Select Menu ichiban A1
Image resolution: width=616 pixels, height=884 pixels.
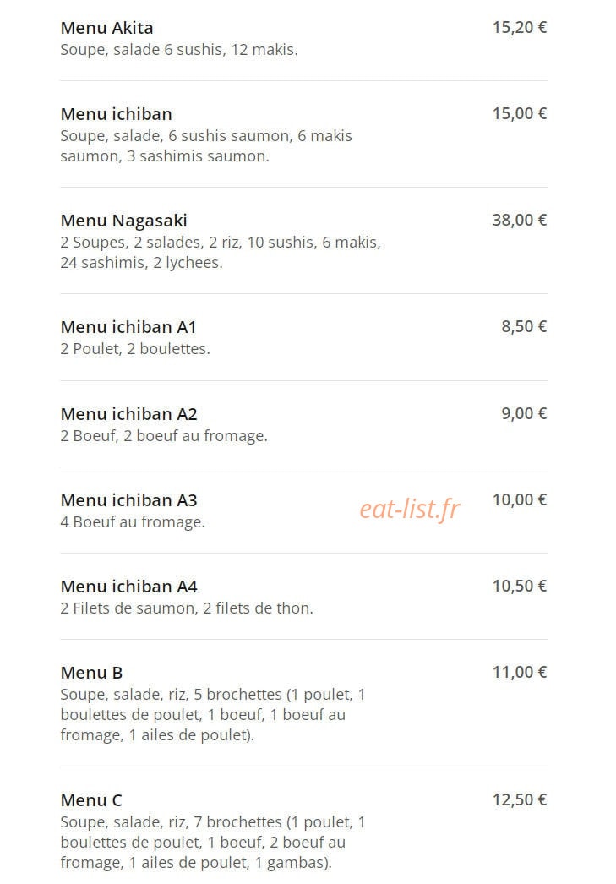pyautogui.click(x=128, y=327)
